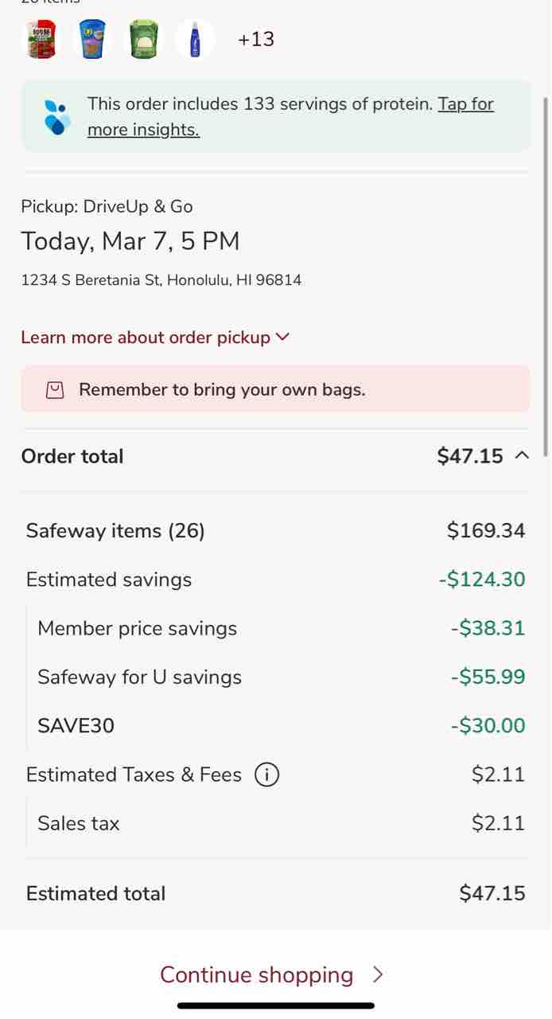
Task: Tap the info icon beside Estimated Taxes & Fees
Action: [266, 775]
